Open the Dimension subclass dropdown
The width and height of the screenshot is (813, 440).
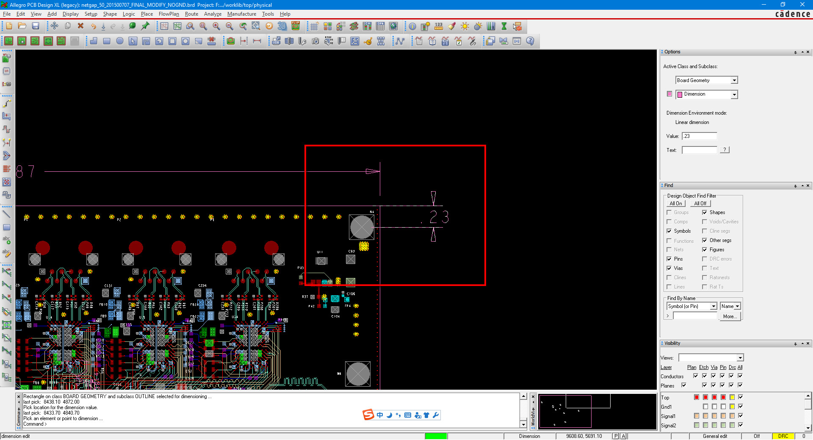(734, 95)
